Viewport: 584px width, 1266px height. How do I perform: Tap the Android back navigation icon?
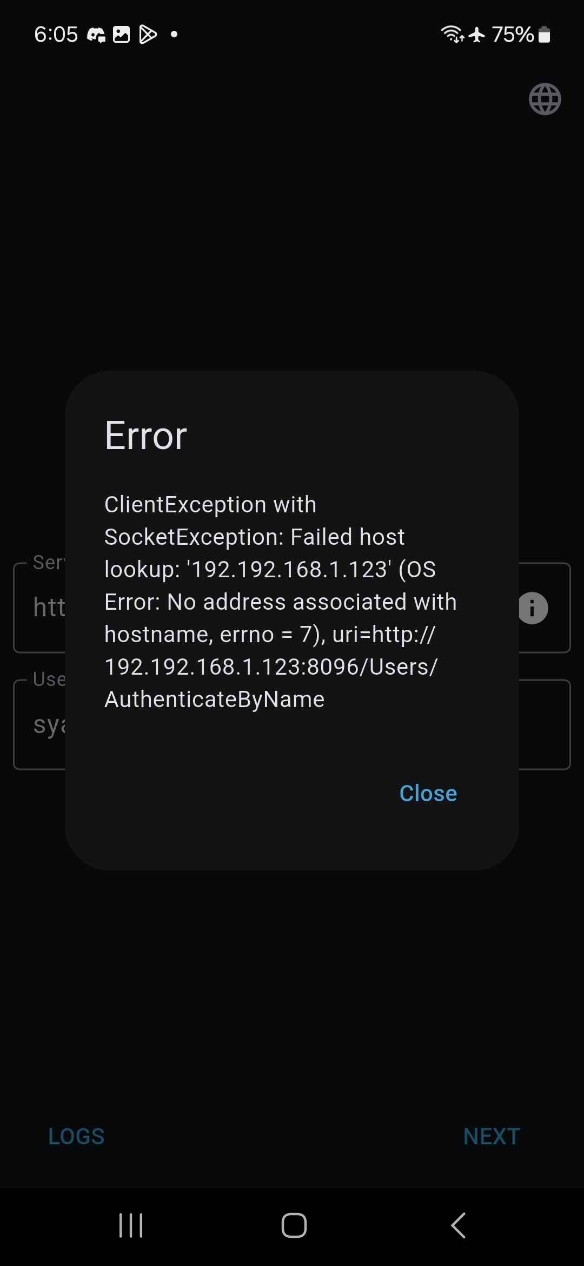click(x=458, y=1225)
